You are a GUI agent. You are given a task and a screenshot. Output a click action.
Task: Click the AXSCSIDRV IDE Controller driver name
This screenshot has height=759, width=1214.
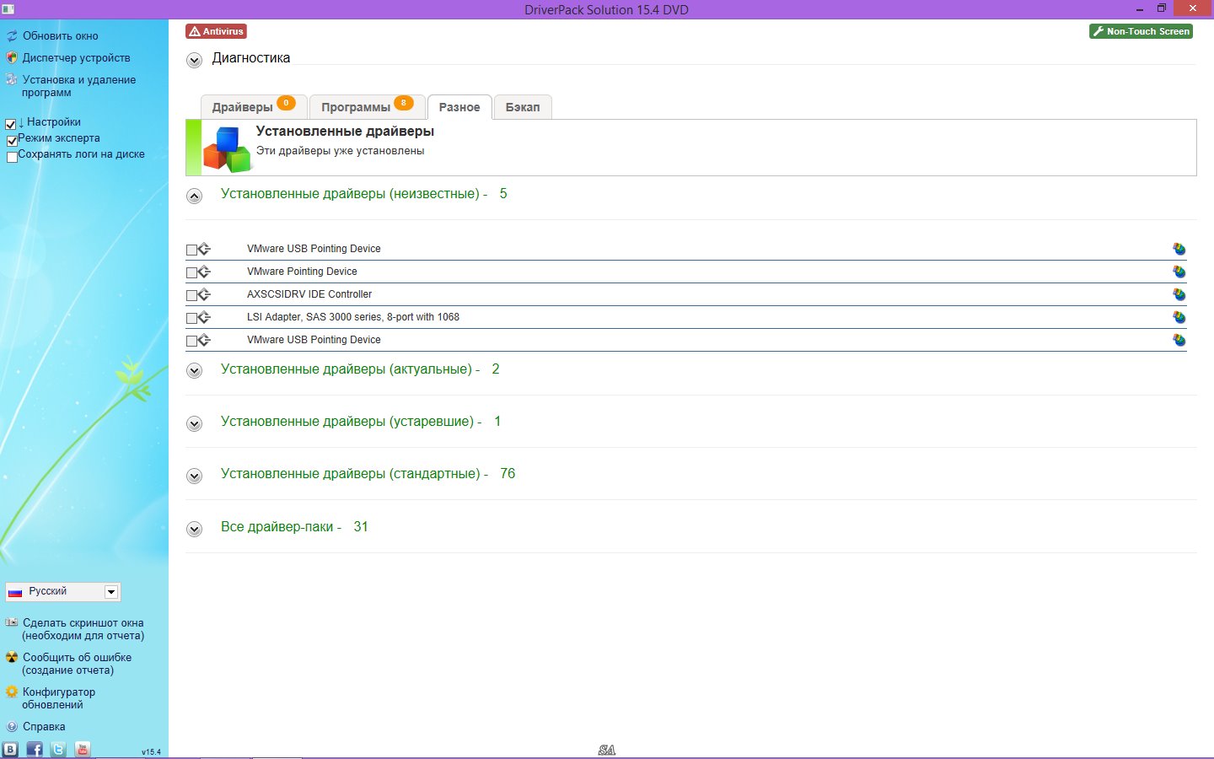tap(309, 294)
